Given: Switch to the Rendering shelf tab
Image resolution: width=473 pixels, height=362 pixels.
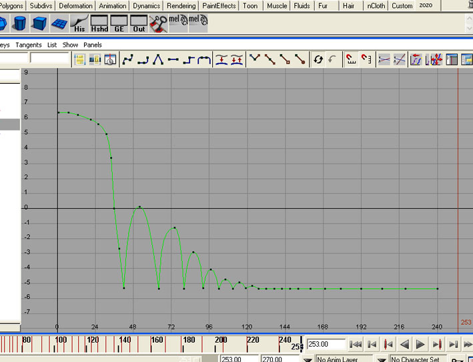Looking at the screenshot, I should (x=181, y=6).
